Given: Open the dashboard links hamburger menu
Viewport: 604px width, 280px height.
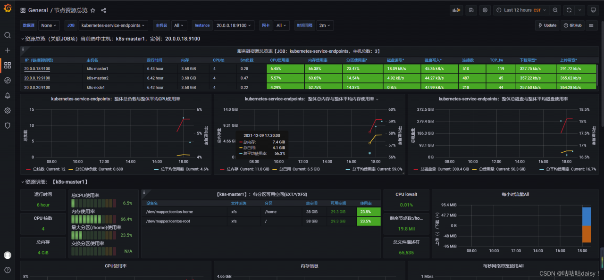Looking at the screenshot, I should coord(590,25).
